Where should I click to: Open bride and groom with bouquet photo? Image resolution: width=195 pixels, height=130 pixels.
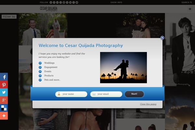[x=140, y=25]
